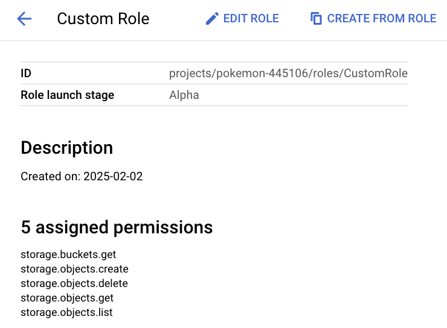Screen dimensions: 447x328
Task: Click the Description heading
Action: (x=66, y=148)
